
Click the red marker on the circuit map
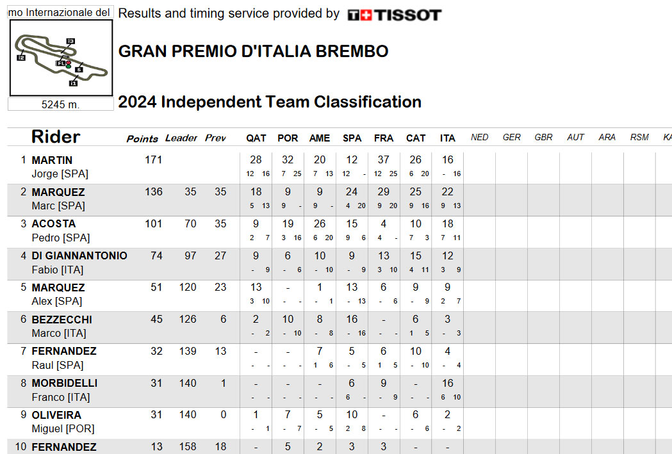(69, 63)
